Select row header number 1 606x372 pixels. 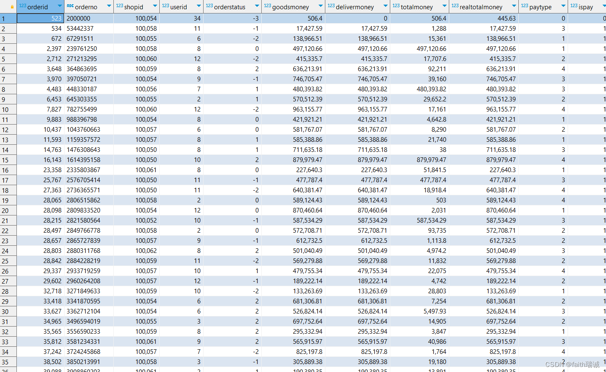pos(8,19)
